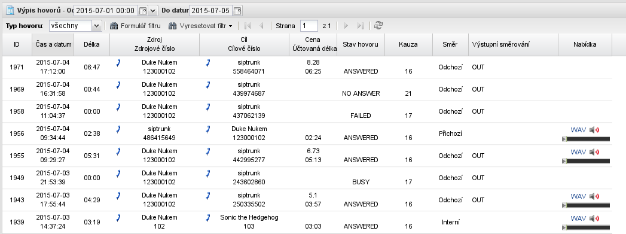626x234 pixels.
Task: Sort by Stav hovoru column header
Action: pos(361,44)
